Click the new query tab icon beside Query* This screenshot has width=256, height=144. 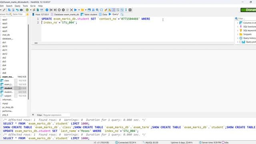pyautogui.click(x=122, y=14)
